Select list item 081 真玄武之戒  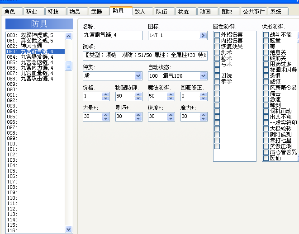click(35, 41)
